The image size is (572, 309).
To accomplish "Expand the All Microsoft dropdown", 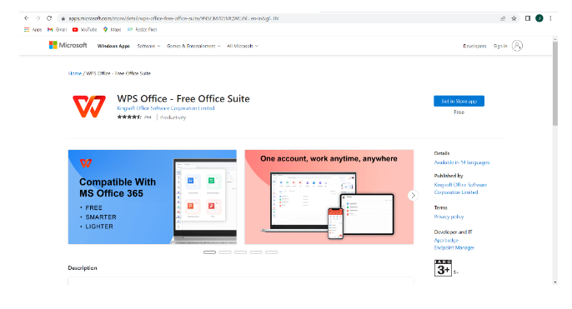I will point(243,46).
